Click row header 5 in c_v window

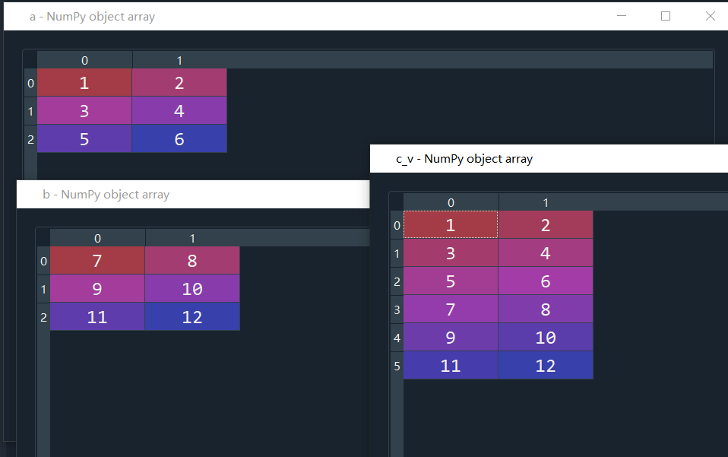397,366
